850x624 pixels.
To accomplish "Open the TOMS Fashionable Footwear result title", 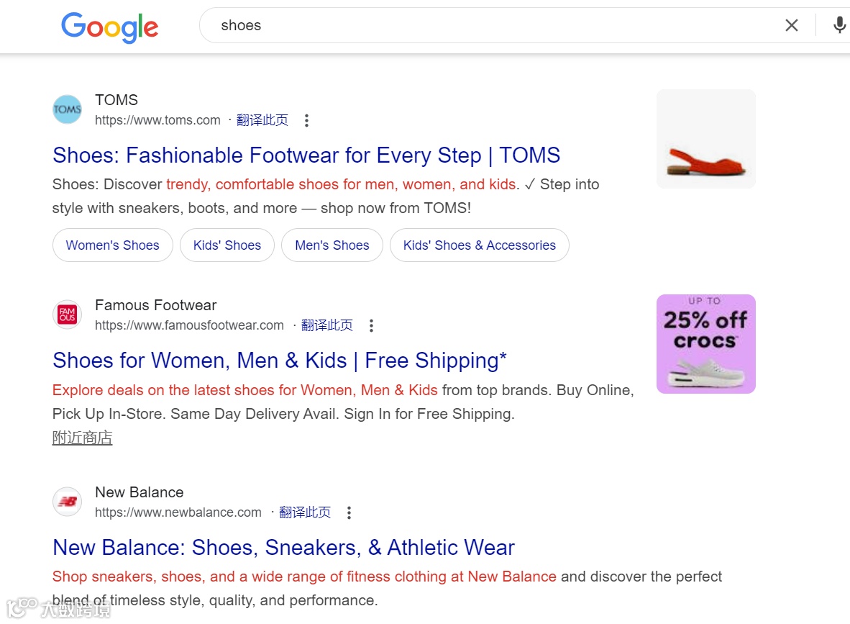I will point(306,155).
